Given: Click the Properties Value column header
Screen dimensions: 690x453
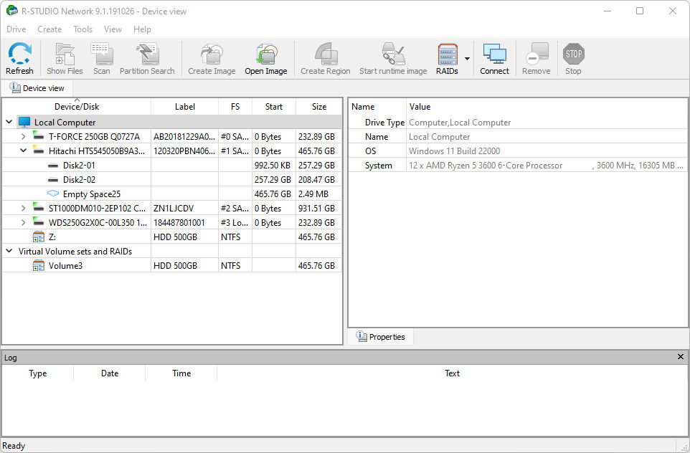Looking at the screenshot, I should [x=420, y=106].
